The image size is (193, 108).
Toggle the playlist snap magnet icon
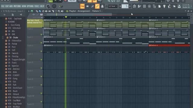[32, 11]
